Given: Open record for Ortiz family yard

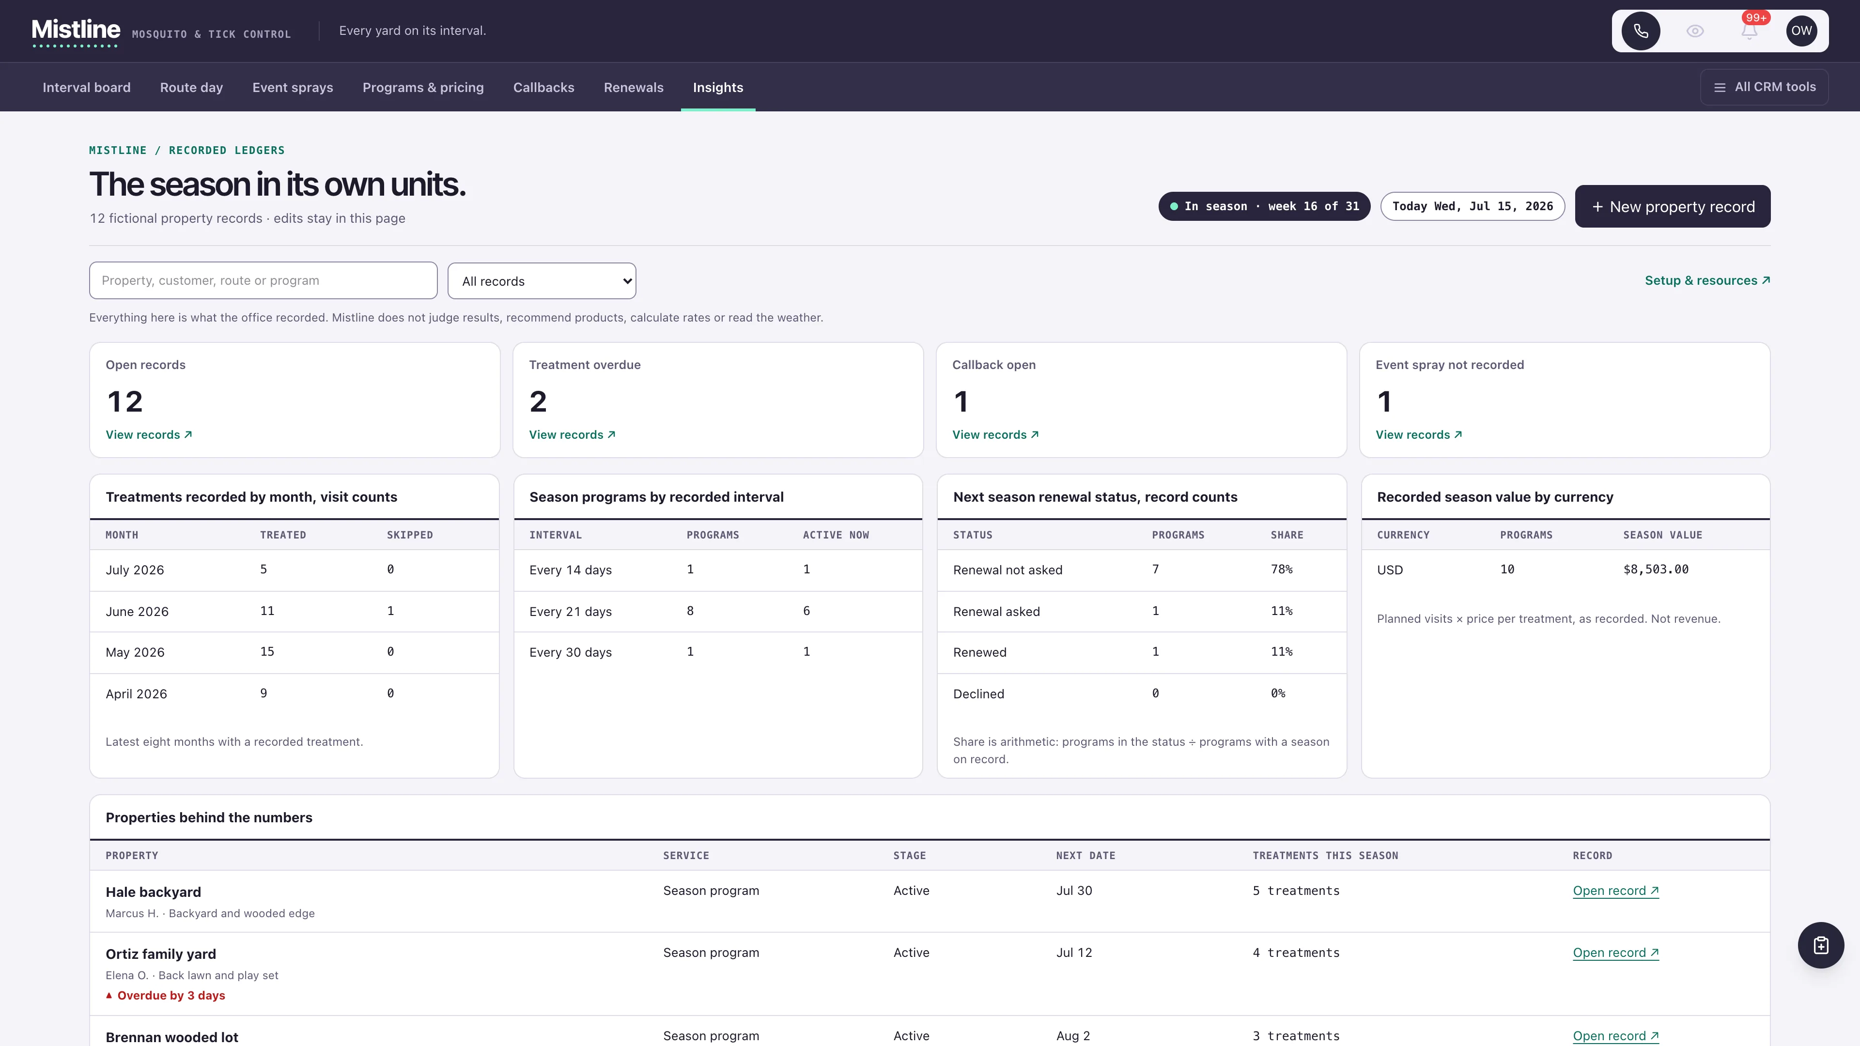Looking at the screenshot, I should tap(1615, 953).
